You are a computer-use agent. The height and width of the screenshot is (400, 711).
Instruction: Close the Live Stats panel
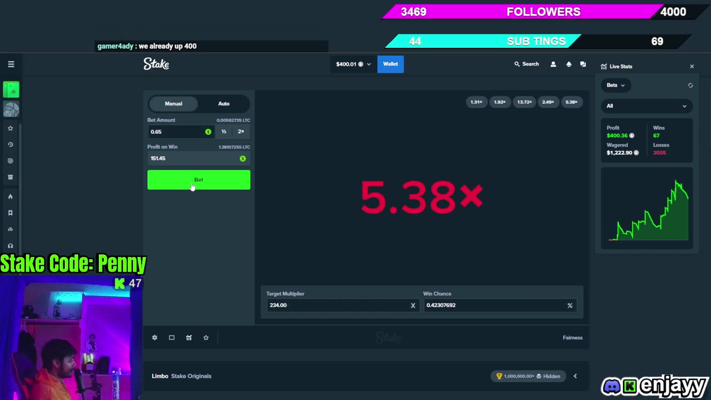(x=692, y=66)
